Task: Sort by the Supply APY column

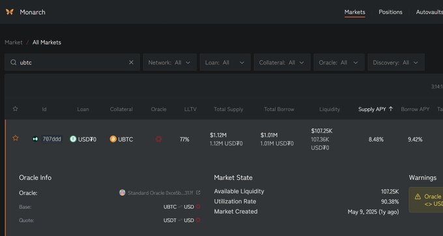Action: pyautogui.click(x=372, y=109)
